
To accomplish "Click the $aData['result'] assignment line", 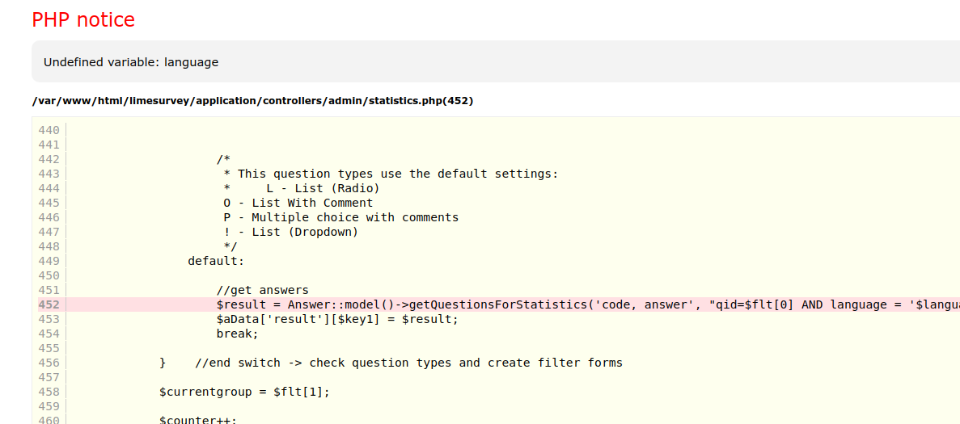I will [x=336, y=319].
